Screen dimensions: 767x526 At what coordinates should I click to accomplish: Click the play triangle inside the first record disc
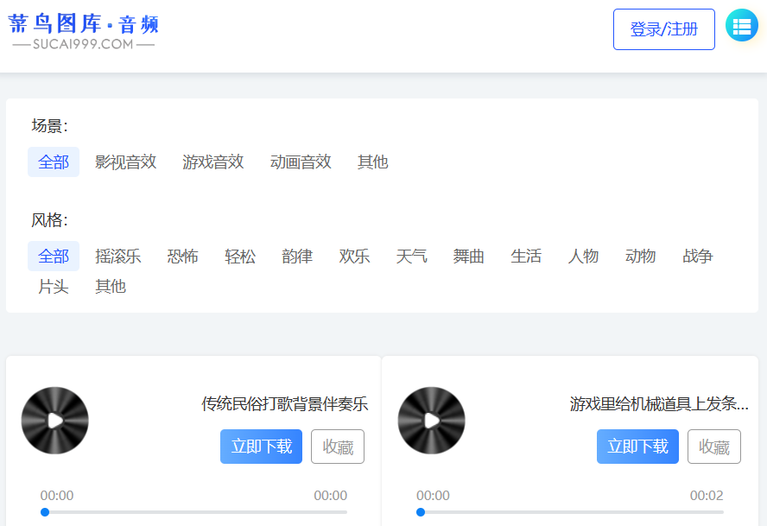(57, 421)
